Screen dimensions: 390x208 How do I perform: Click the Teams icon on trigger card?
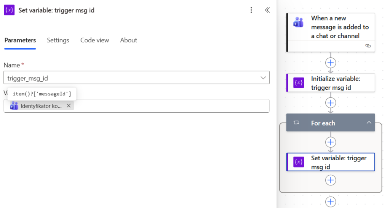[x=299, y=22]
